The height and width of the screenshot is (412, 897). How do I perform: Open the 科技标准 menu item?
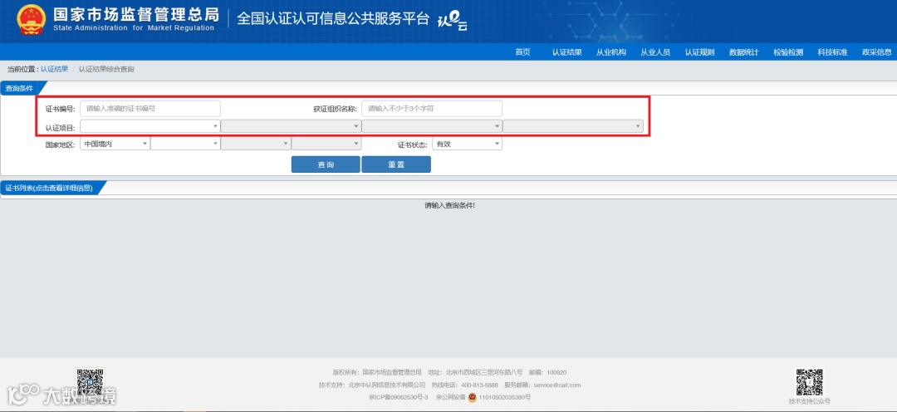click(x=832, y=52)
